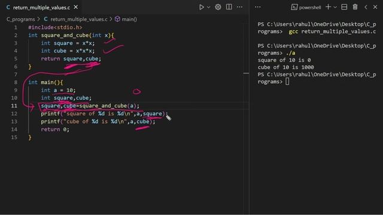The image size is (383, 215).
Task: Click 'return 0;' on line 14
Action: click(x=55, y=130)
